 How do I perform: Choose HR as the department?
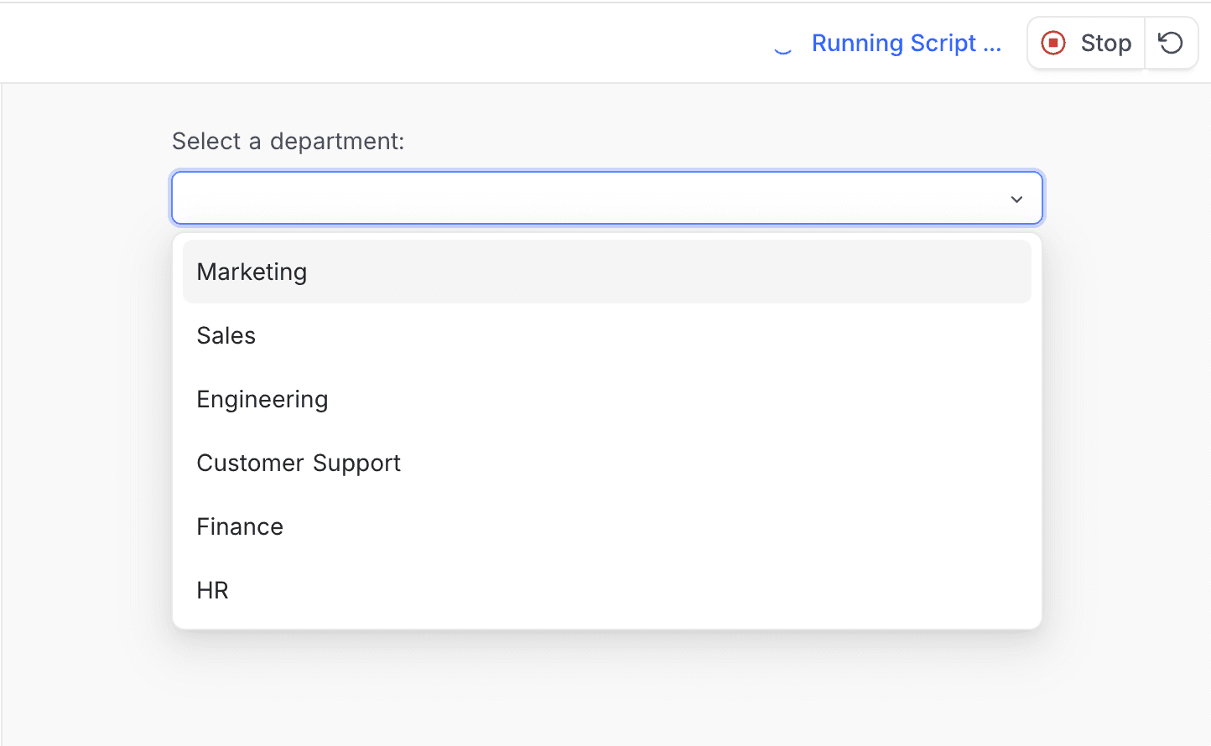point(212,589)
